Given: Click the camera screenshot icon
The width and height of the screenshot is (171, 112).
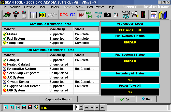Looking at the screenshot, I should tap(107, 15).
